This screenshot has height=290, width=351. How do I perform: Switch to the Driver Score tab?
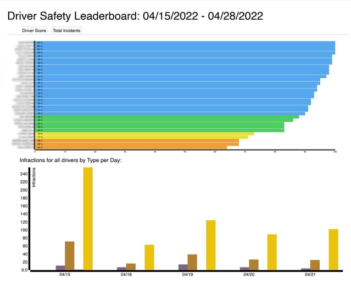34,31
